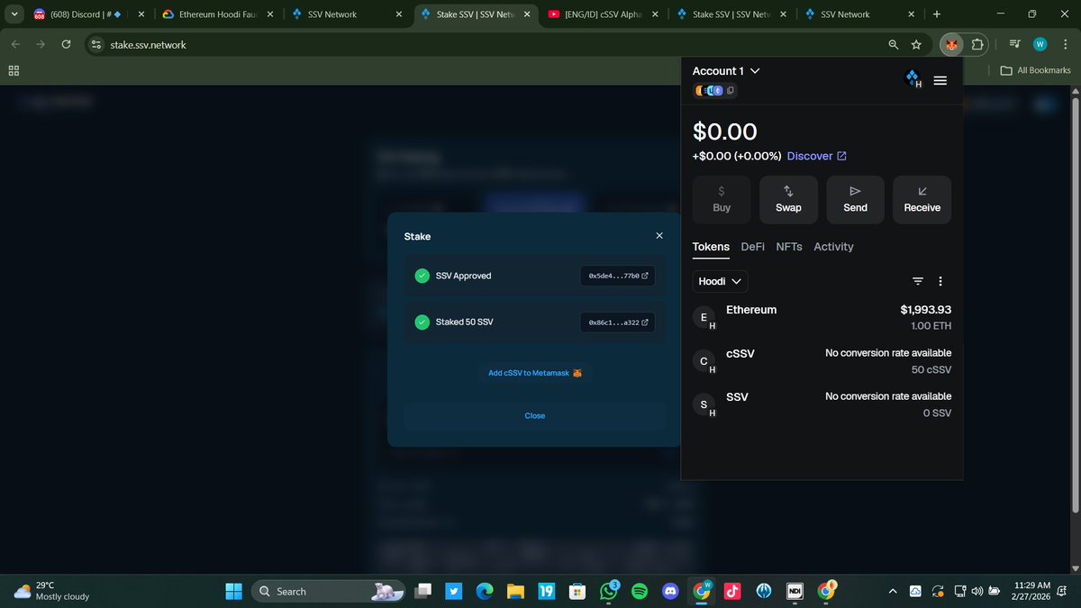
Task: Close the Stake dialog with X
Action: click(x=659, y=236)
